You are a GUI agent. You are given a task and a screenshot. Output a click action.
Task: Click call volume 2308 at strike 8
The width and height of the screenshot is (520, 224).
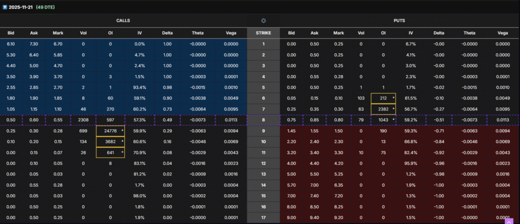(83, 120)
